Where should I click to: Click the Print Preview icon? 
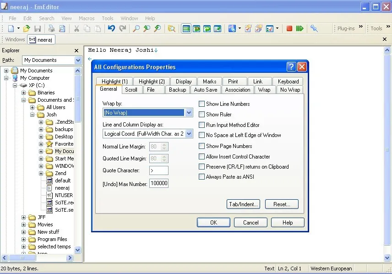(x=62, y=28)
